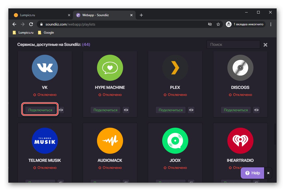Screen dimensions: 285x191
Task: Click the Joox service logo
Action: (x=175, y=140)
